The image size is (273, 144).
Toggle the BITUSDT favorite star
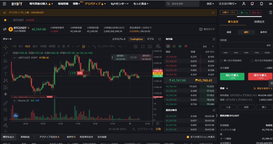pyautogui.click(x=5, y=20)
